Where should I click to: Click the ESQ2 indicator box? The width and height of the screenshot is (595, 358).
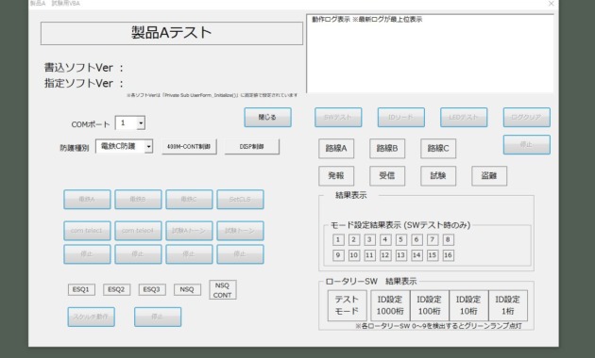point(116,289)
